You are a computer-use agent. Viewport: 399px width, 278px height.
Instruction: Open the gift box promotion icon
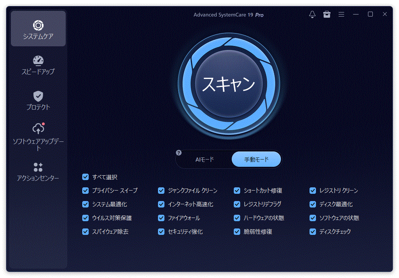[x=326, y=14]
